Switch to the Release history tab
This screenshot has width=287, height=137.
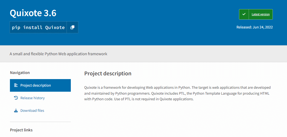(32, 98)
